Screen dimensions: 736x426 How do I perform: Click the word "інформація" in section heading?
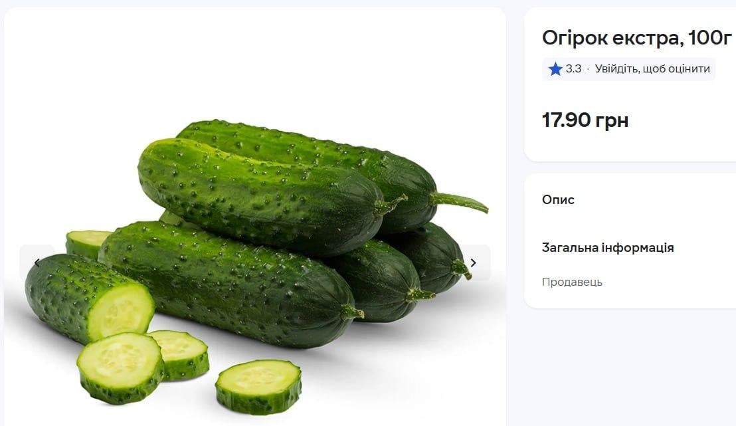coord(638,248)
